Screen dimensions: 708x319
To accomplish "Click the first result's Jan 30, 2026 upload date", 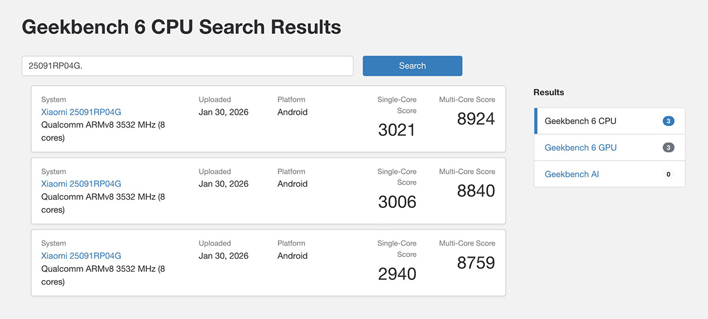I will (x=224, y=112).
